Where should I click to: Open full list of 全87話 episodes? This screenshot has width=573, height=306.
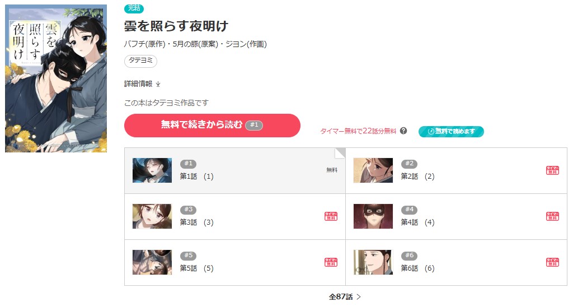(345, 296)
